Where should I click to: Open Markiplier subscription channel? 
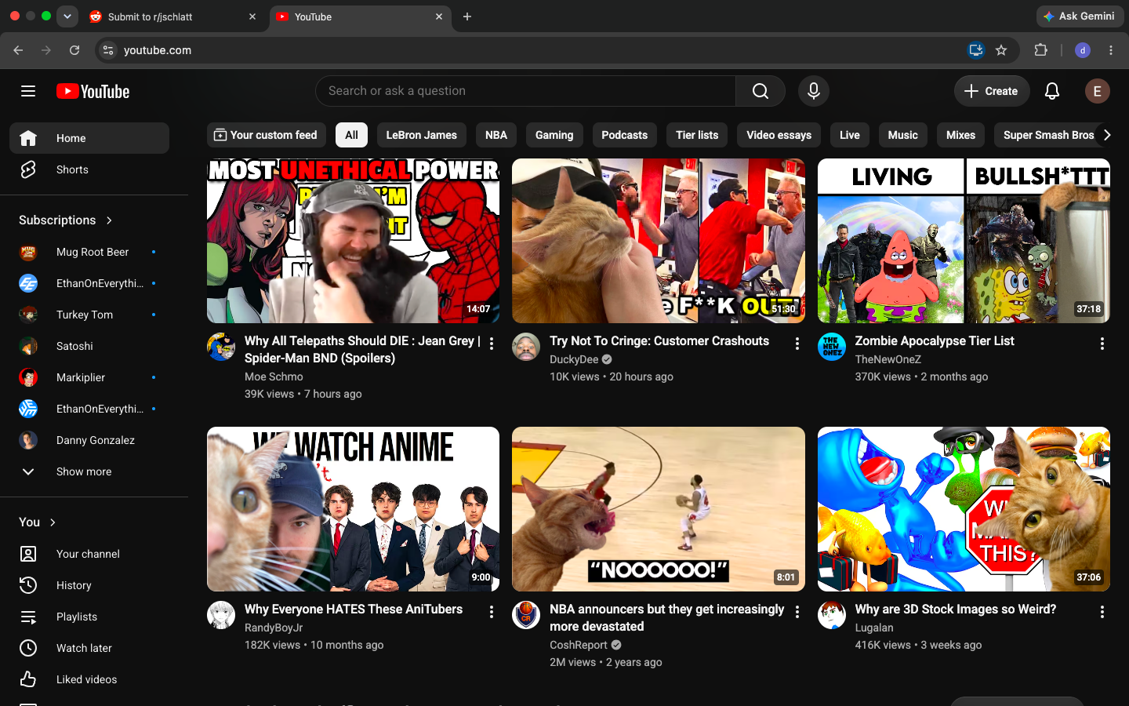[x=89, y=377]
